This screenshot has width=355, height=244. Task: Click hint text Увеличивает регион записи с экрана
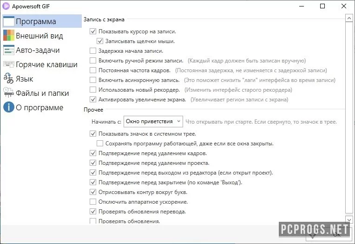click(239, 100)
